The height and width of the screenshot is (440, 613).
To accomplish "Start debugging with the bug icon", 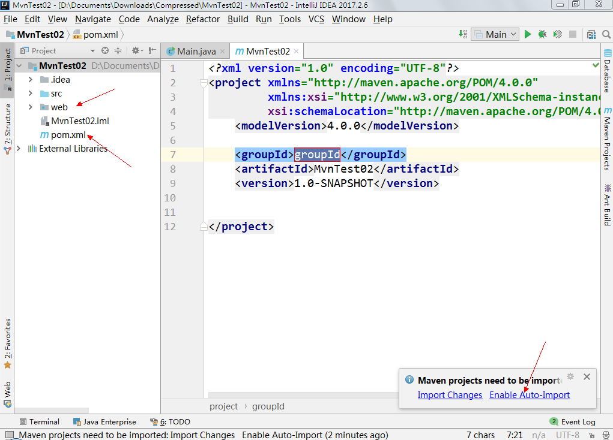I will (x=542, y=34).
